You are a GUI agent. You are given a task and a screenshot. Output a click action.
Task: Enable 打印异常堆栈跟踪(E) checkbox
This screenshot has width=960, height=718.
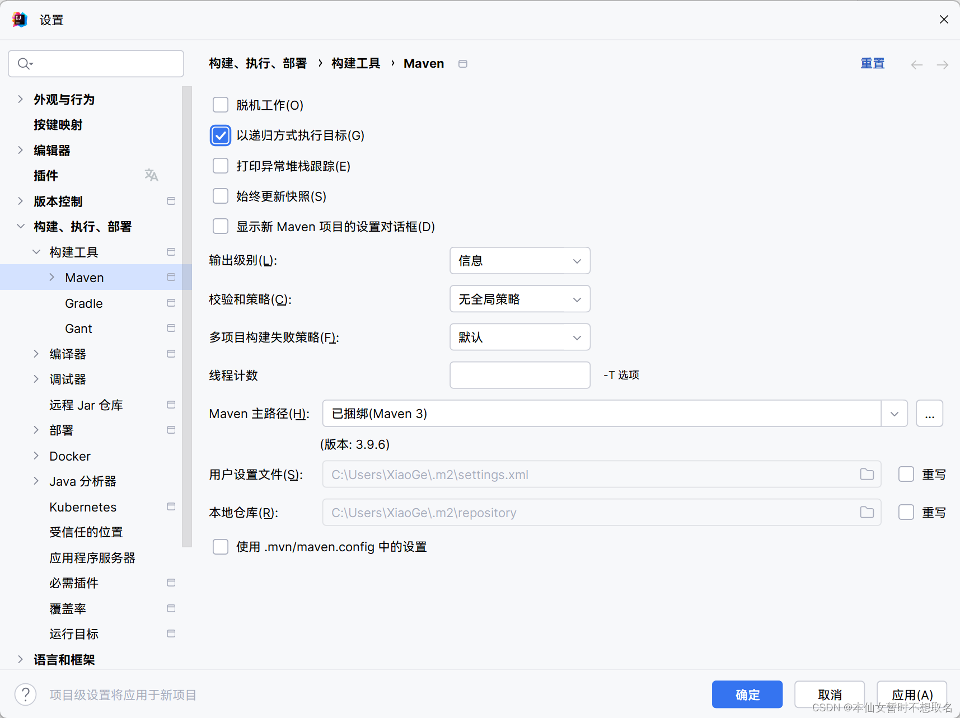coord(221,166)
